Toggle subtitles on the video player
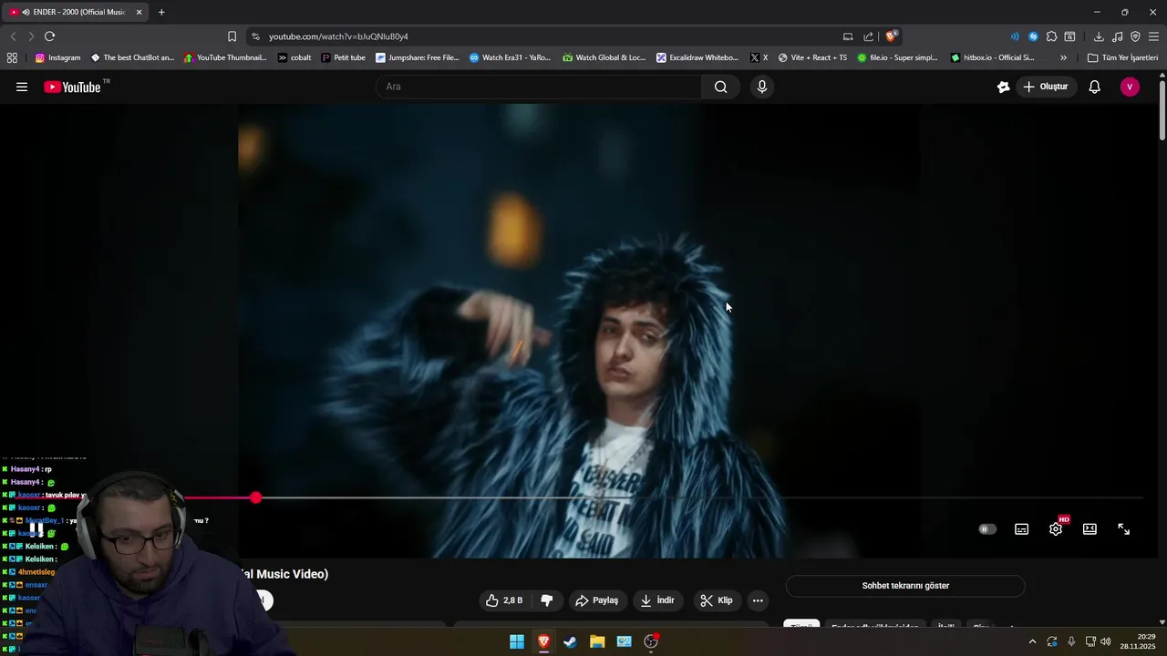This screenshot has width=1167, height=656. pos(1022,529)
